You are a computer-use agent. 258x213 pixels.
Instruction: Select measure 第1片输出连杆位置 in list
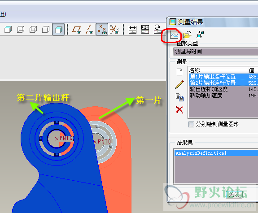pos(223,77)
